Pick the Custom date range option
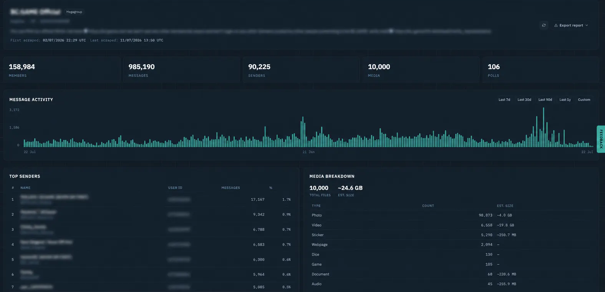The height and width of the screenshot is (292, 605). pyautogui.click(x=584, y=100)
